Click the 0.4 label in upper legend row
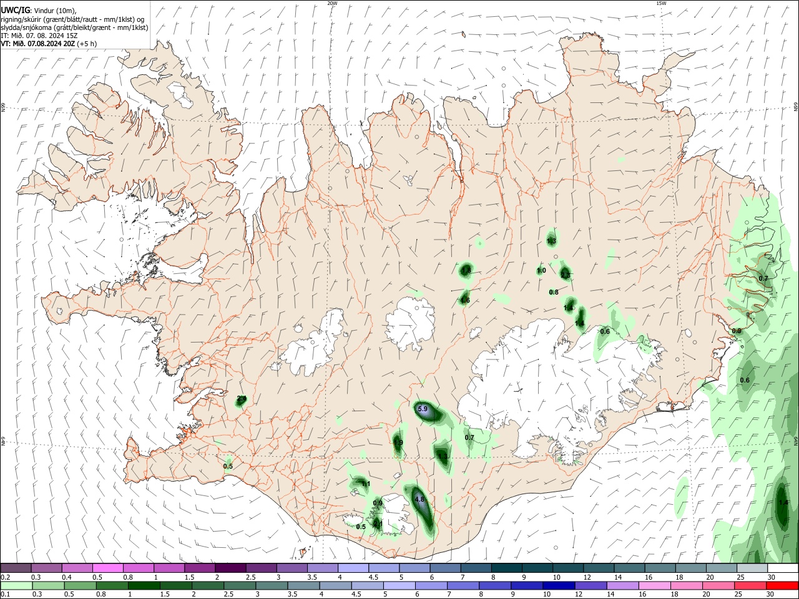 [x=67, y=577]
